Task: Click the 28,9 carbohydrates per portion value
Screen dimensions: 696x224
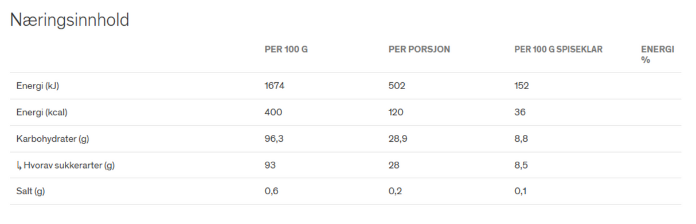Action: point(398,139)
